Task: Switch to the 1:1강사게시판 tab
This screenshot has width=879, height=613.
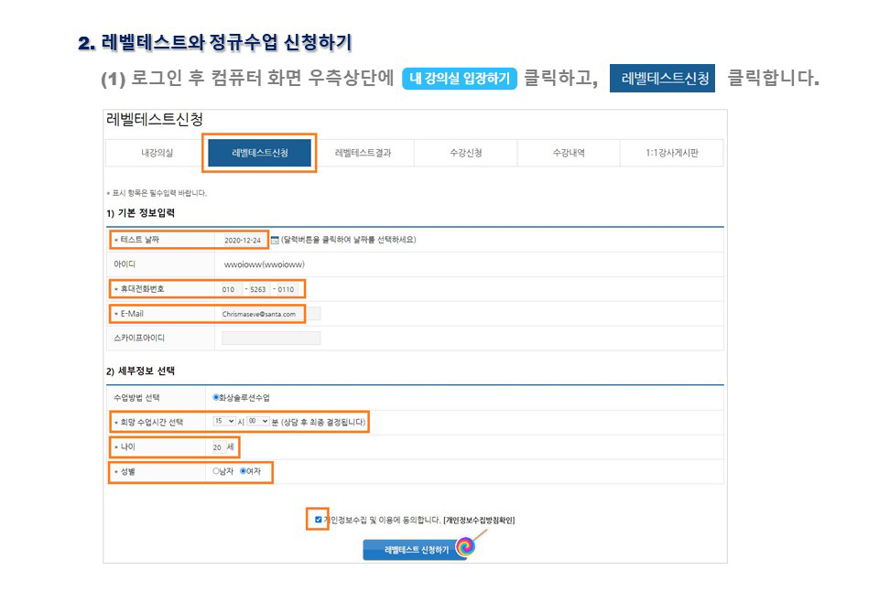Action: tap(671, 153)
